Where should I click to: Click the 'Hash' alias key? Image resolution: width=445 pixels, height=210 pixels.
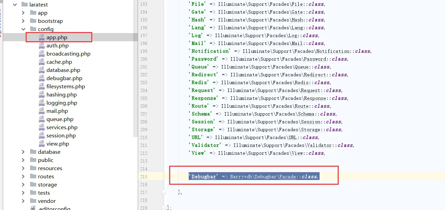click(x=198, y=20)
